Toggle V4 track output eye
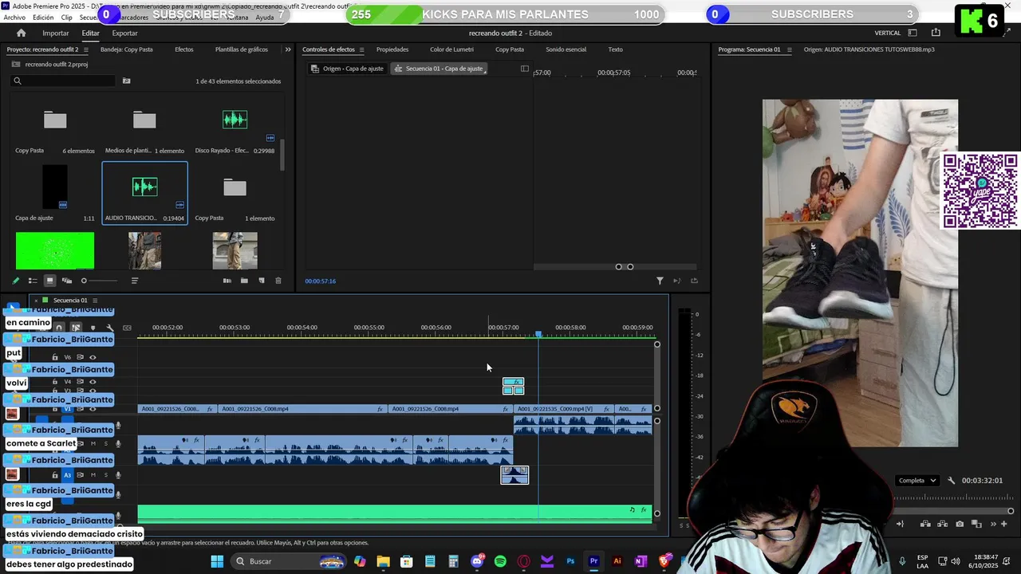This screenshot has height=574, width=1021. point(93,382)
